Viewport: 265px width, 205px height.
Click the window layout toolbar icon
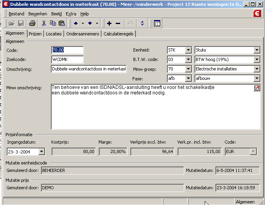pos(157,23)
